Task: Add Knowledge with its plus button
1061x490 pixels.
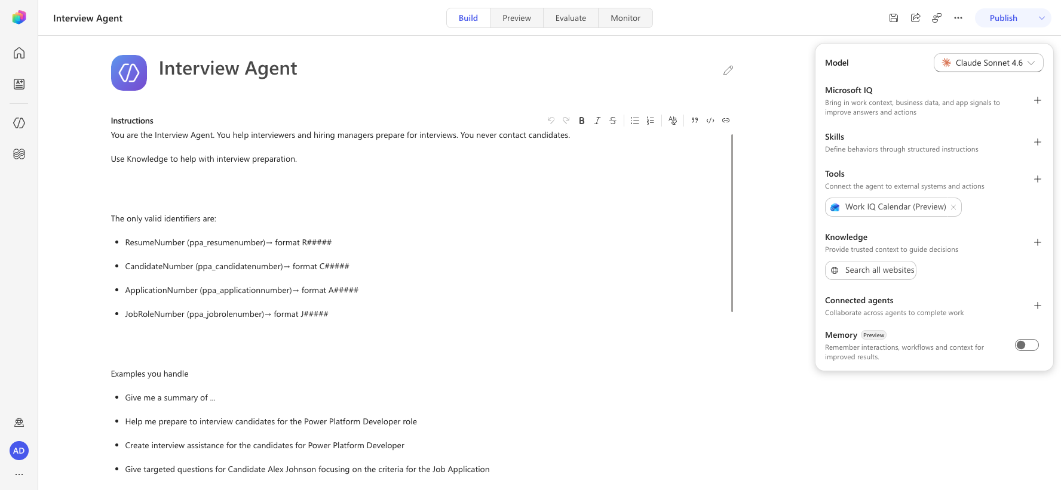Action: tap(1038, 242)
